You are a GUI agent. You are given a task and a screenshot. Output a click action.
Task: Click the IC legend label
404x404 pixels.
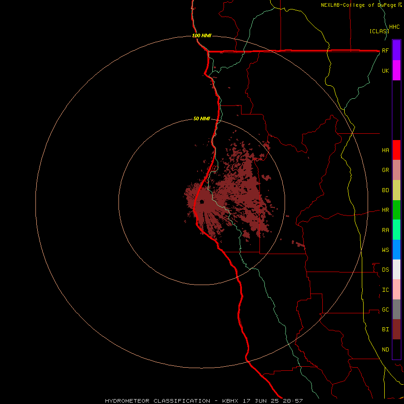coord(385,290)
